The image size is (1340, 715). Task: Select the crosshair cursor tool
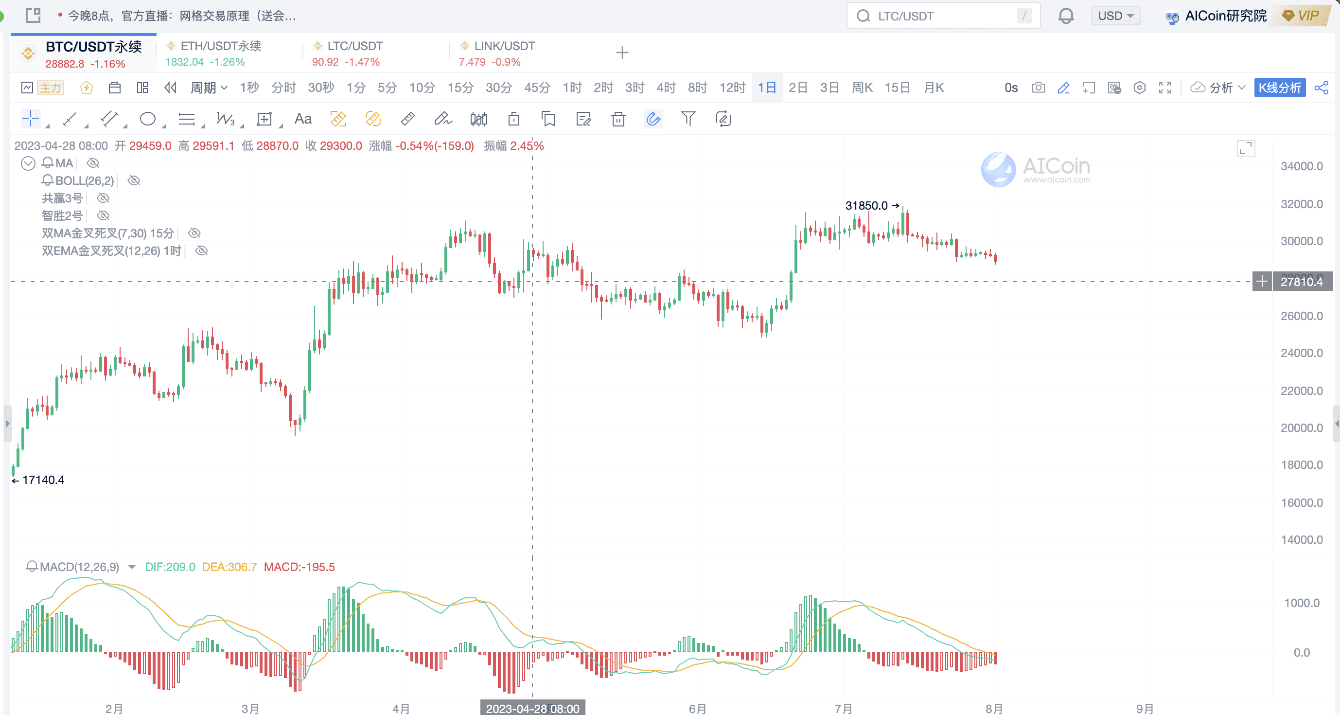click(30, 119)
